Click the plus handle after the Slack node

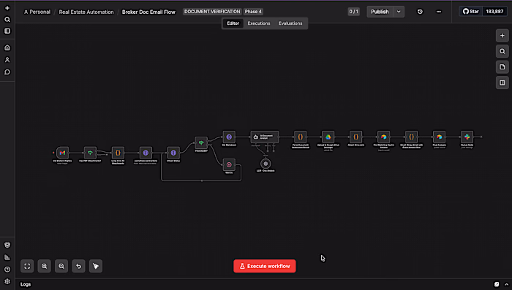(x=481, y=137)
